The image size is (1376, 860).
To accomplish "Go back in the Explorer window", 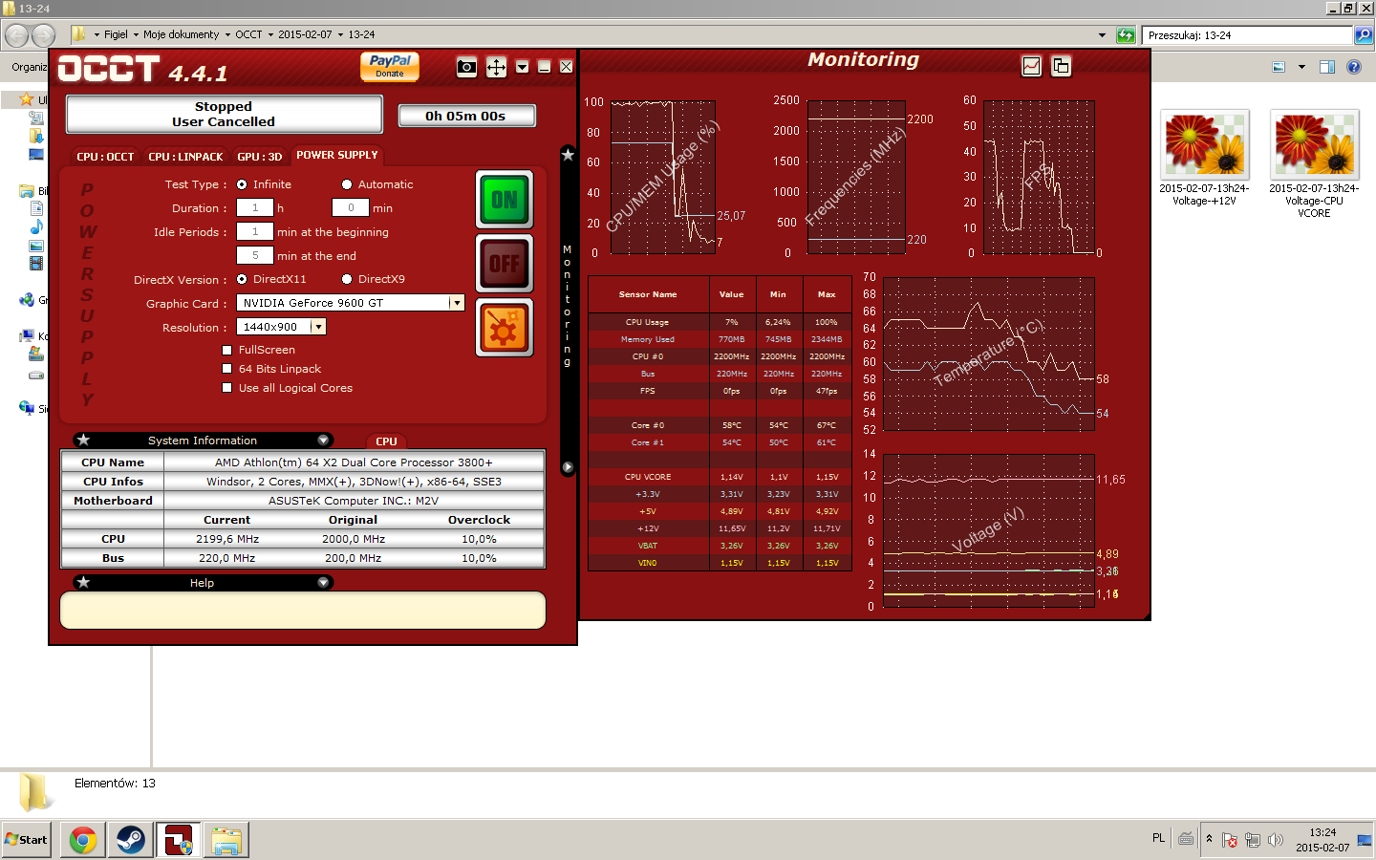I will click(16, 35).
